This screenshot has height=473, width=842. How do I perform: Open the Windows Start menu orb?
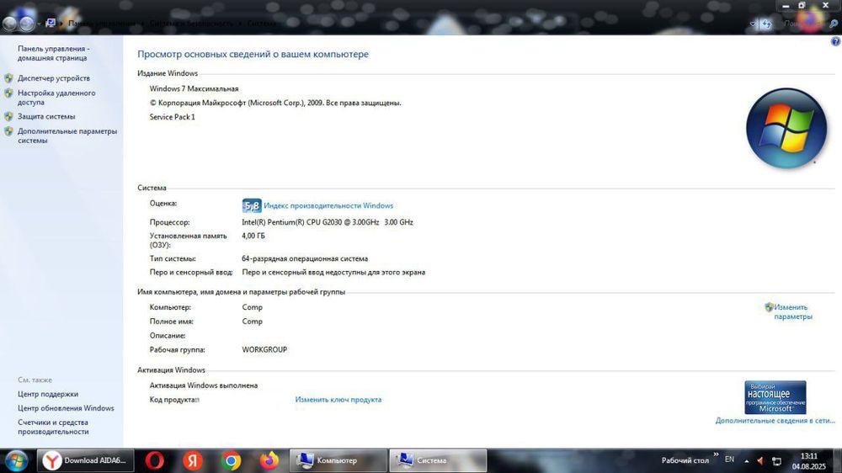tap(15, 460)
